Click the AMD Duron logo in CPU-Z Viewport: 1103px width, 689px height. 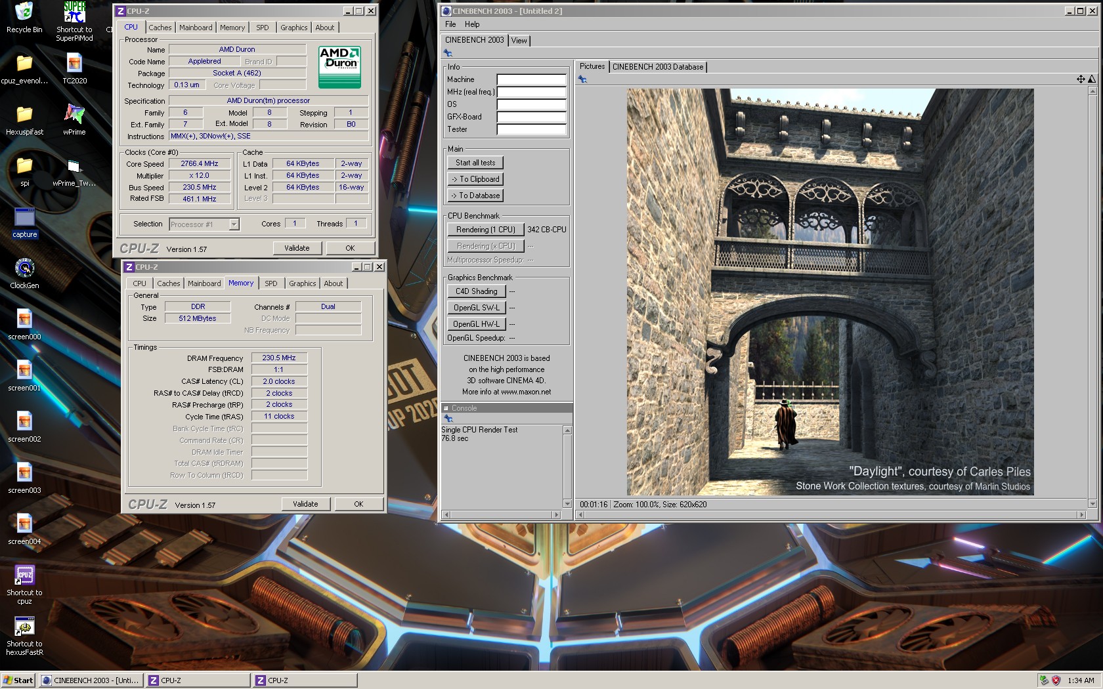(339, 67)
